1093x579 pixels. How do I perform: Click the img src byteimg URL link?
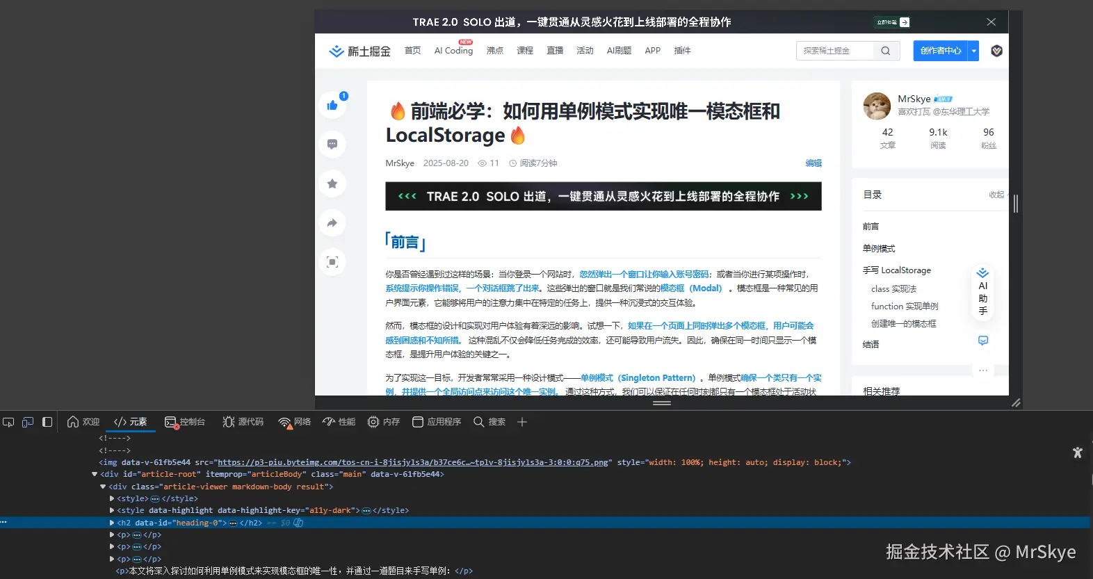click(413, 462)
